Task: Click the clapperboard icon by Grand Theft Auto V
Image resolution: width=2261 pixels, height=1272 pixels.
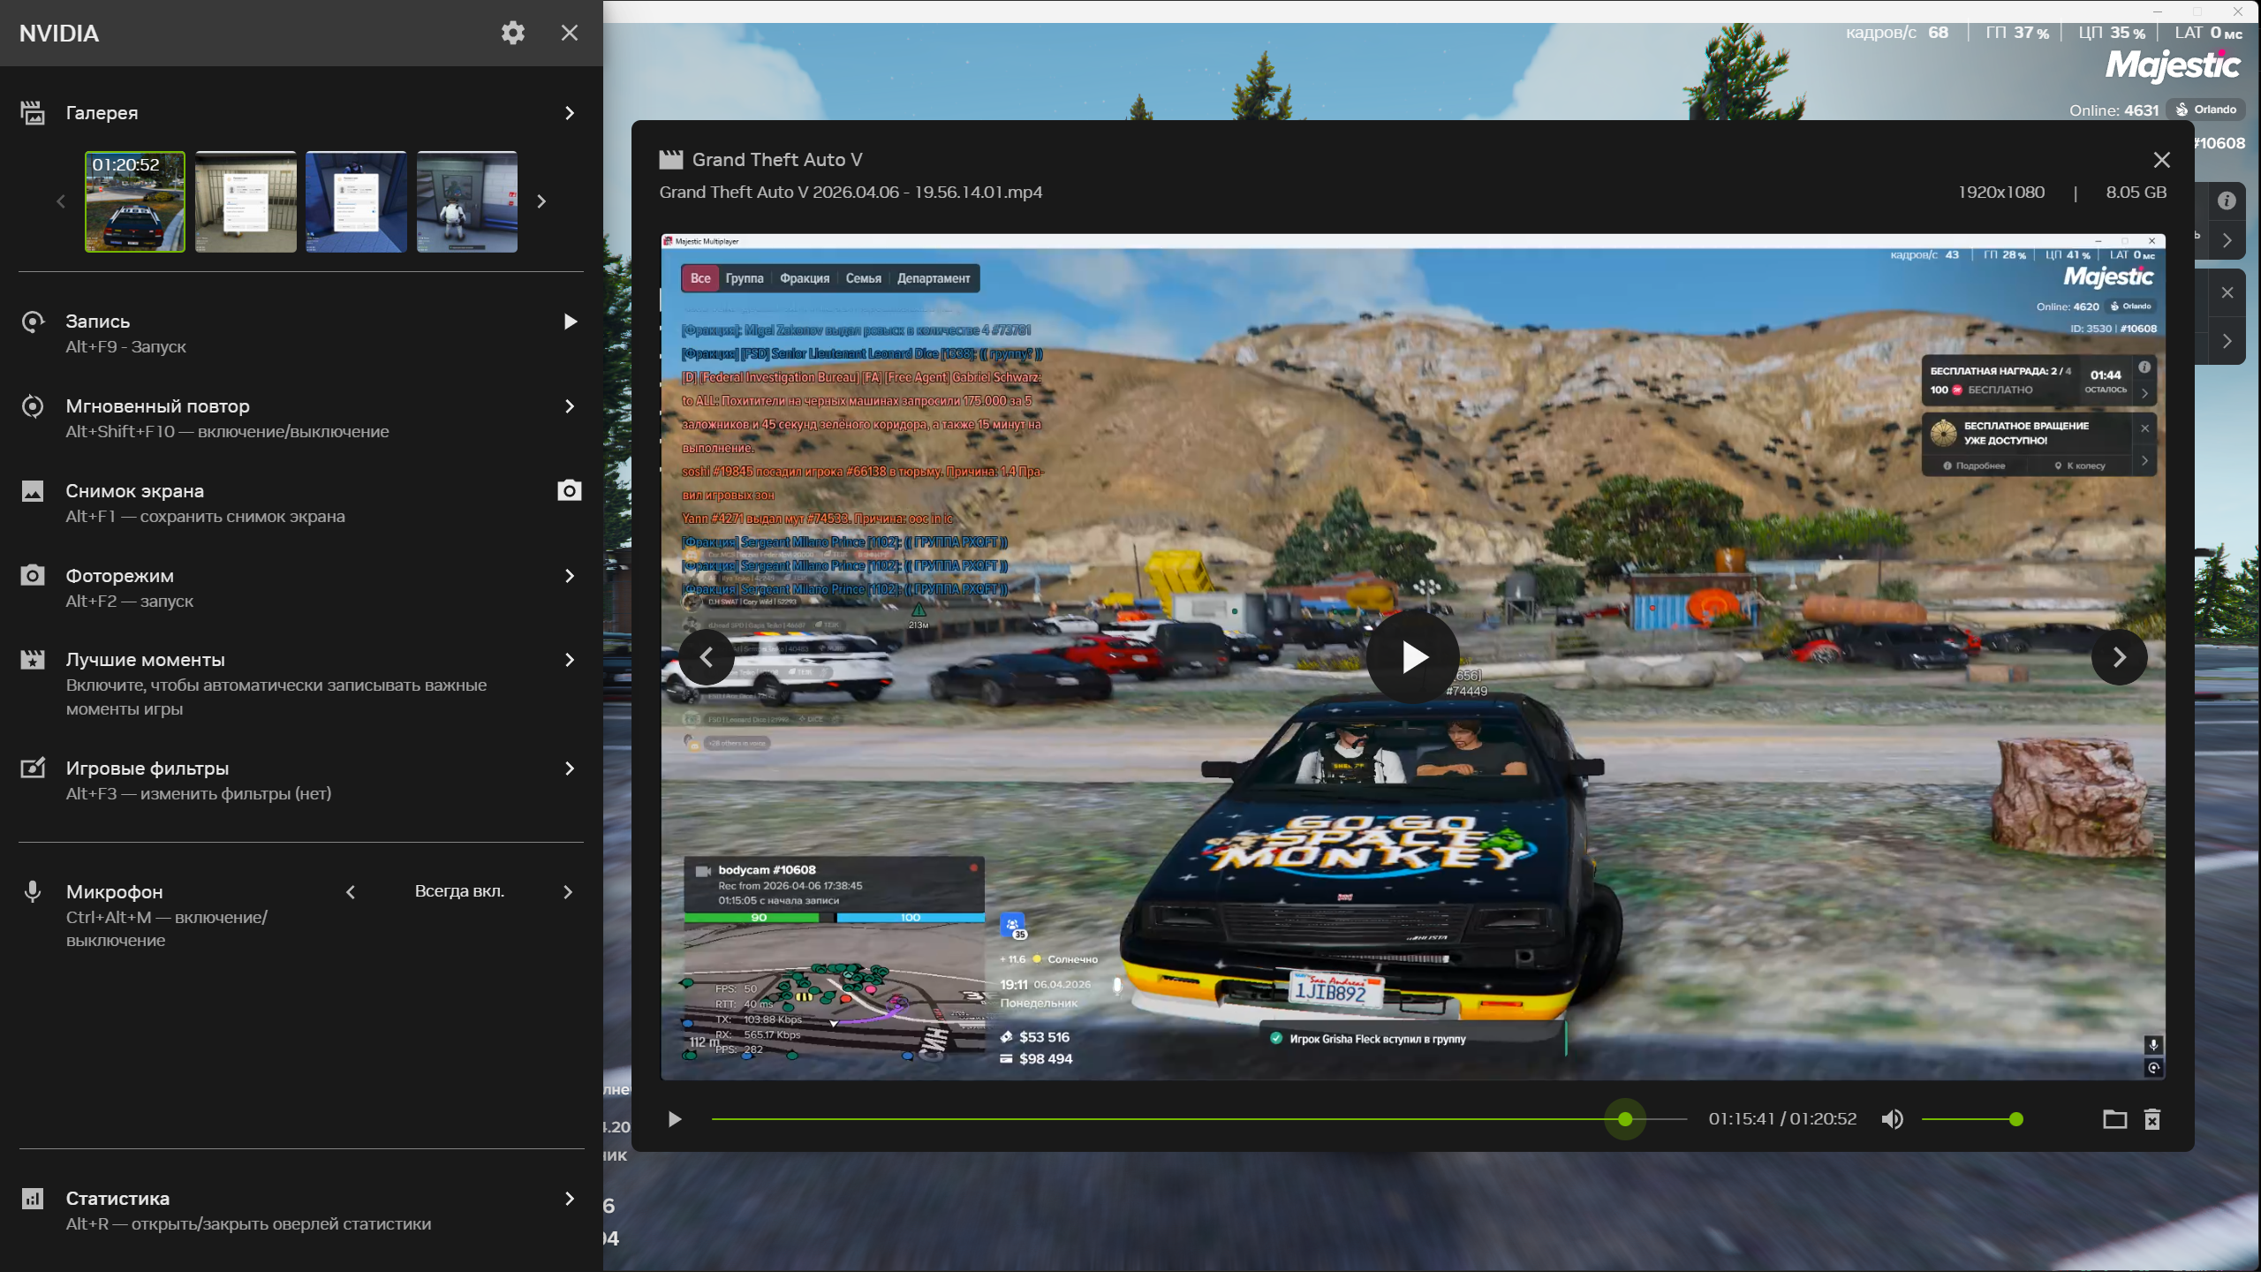Action: click(x=671, y=160)
